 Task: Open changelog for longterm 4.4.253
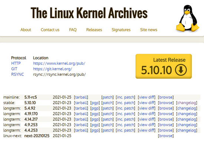187,130
